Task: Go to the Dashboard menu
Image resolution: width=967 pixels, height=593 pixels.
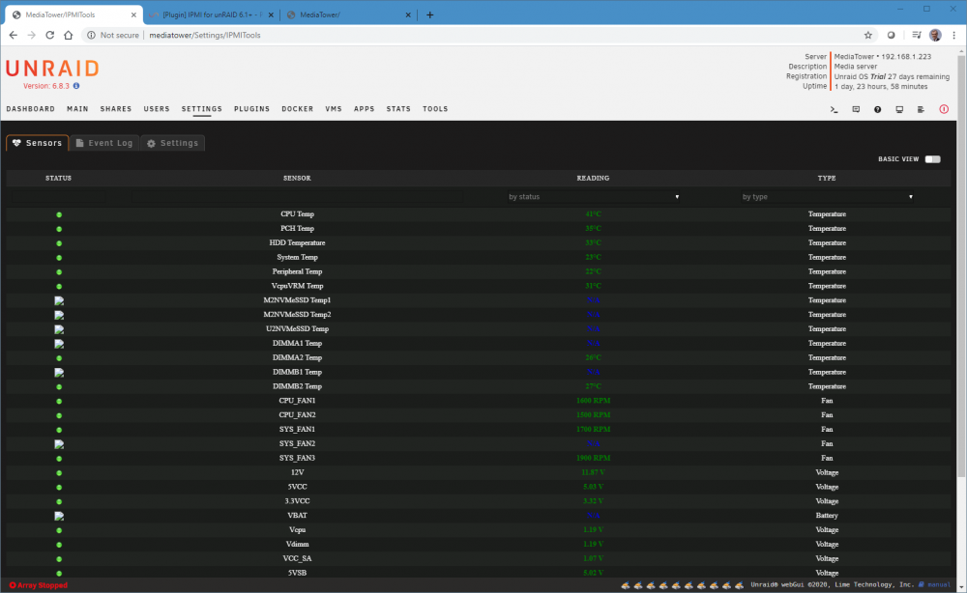Action: (31, 109)
